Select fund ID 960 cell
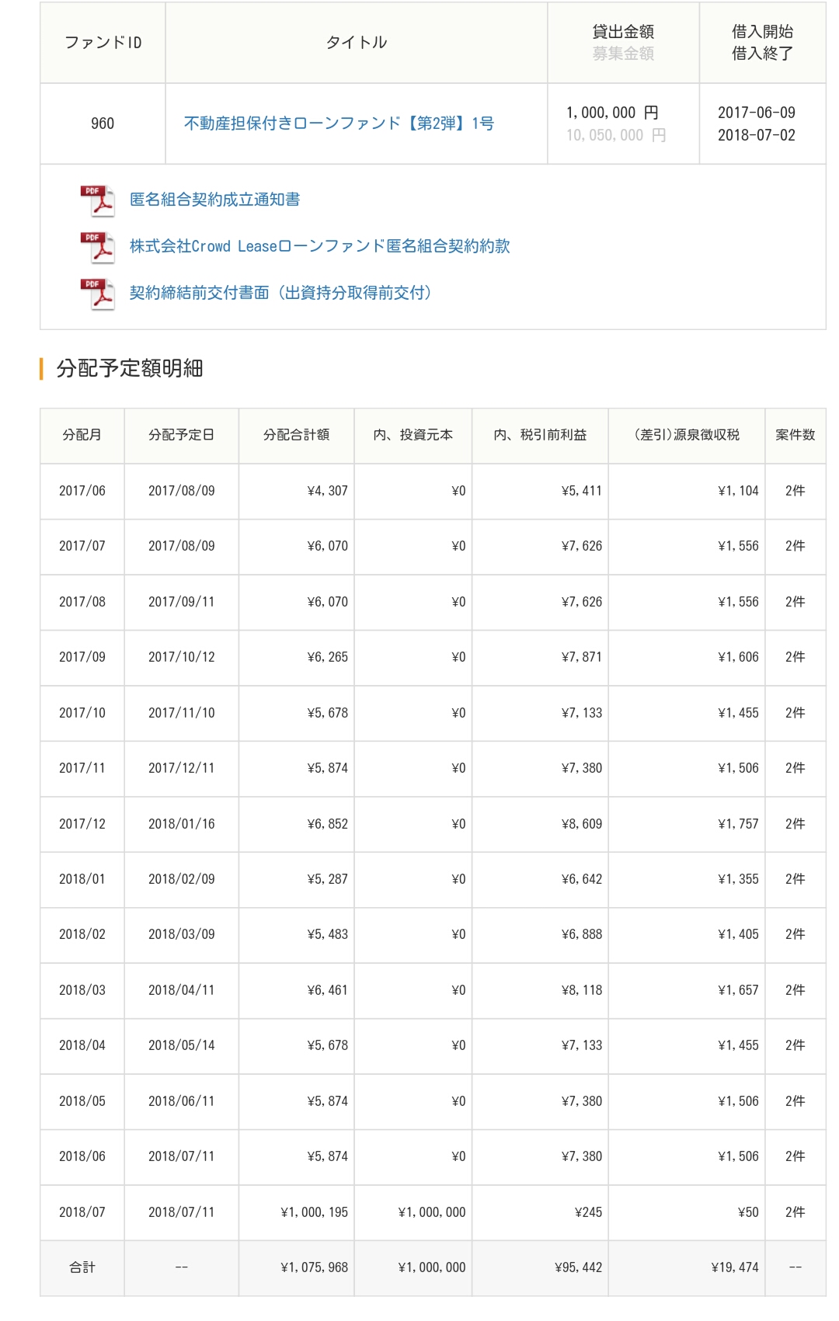This screenshot has width=839, height=1321. pos(103,123)
